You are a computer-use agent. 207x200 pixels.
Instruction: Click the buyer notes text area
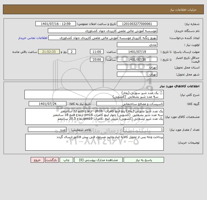click(x=94, y=142)
